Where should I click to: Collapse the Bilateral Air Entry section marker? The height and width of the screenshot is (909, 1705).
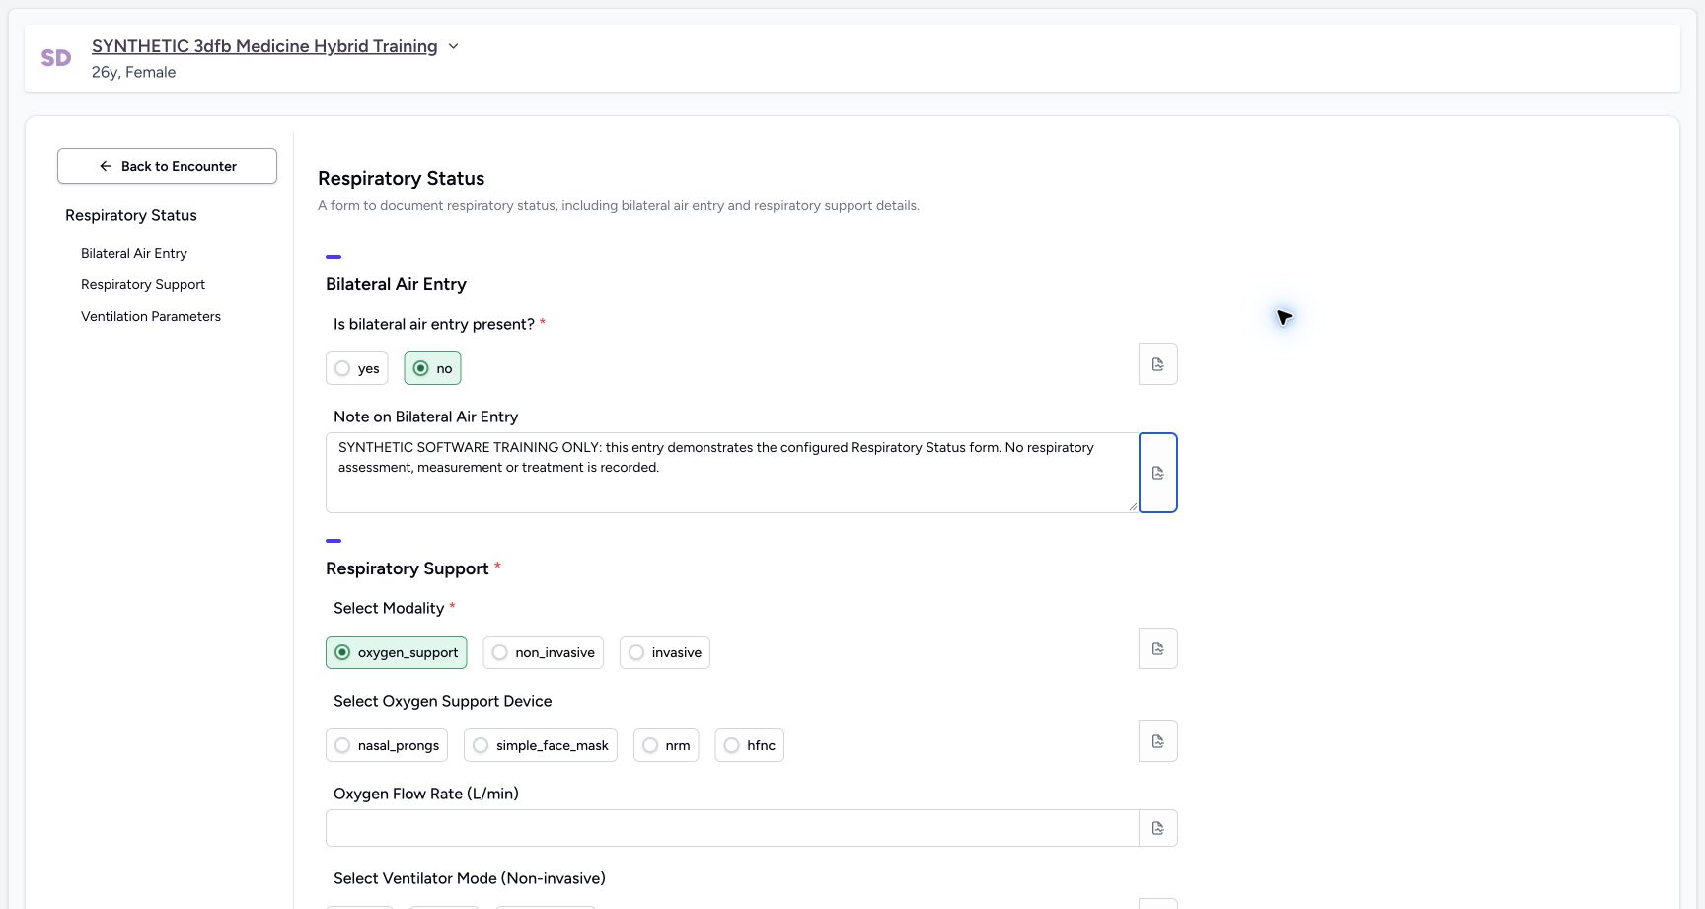(334, 257)
